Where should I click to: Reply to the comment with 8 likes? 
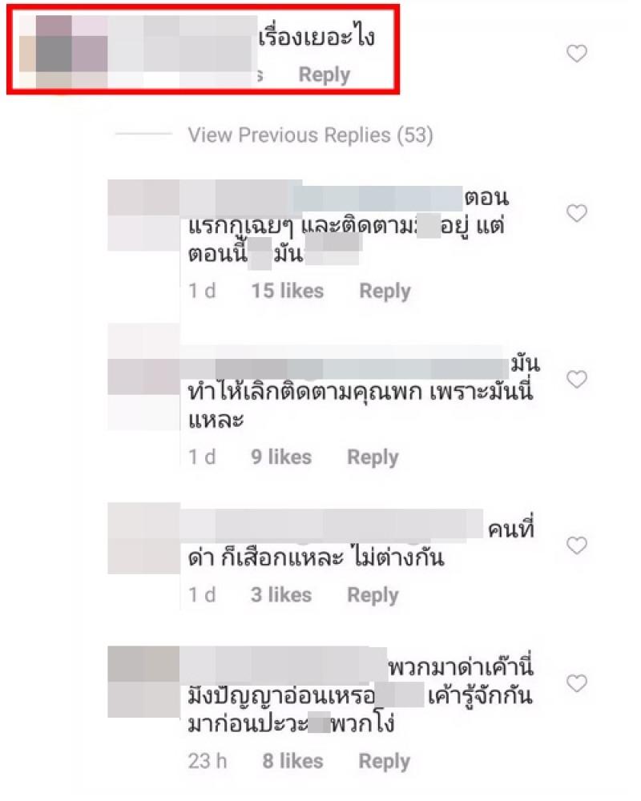[x=385, y=761]
